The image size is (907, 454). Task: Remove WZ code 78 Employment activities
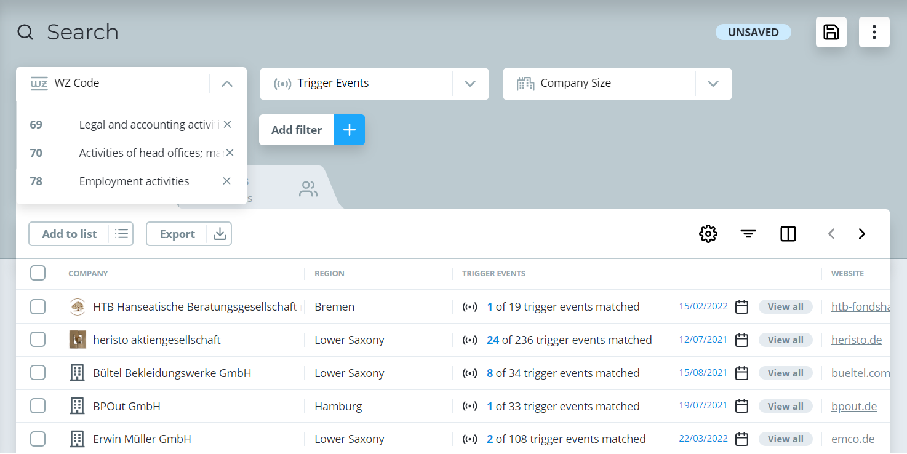pos(226,181)
